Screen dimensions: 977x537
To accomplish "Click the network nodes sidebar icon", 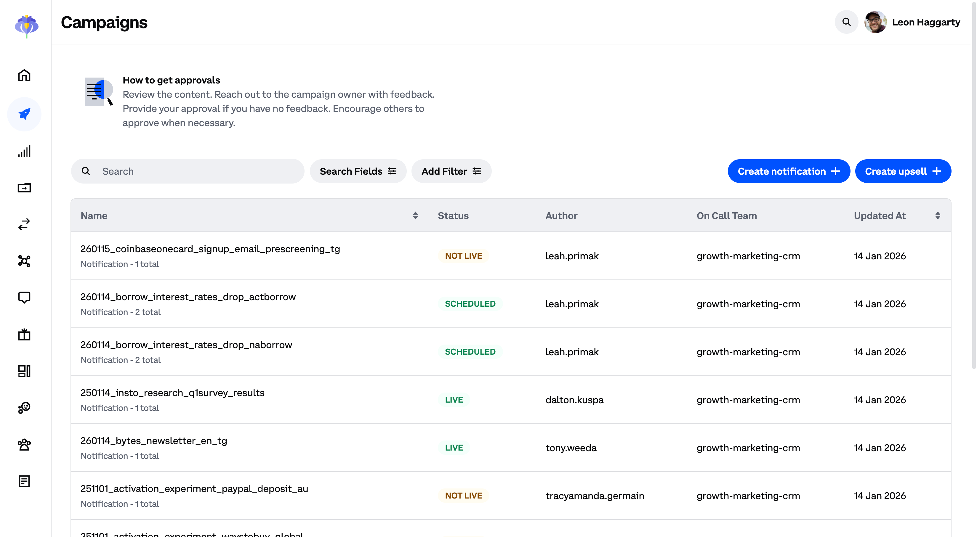I will (24, 261).
